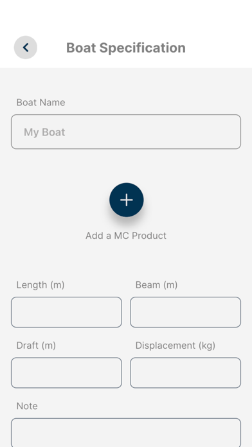Image resolution: width=252 pixels, height=447 pixels.
Task: Tap the 'Note' label text
Action: point(27,406)
